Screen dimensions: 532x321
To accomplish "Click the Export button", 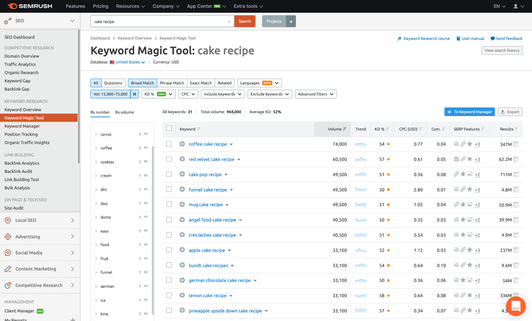I will point(510,112).
